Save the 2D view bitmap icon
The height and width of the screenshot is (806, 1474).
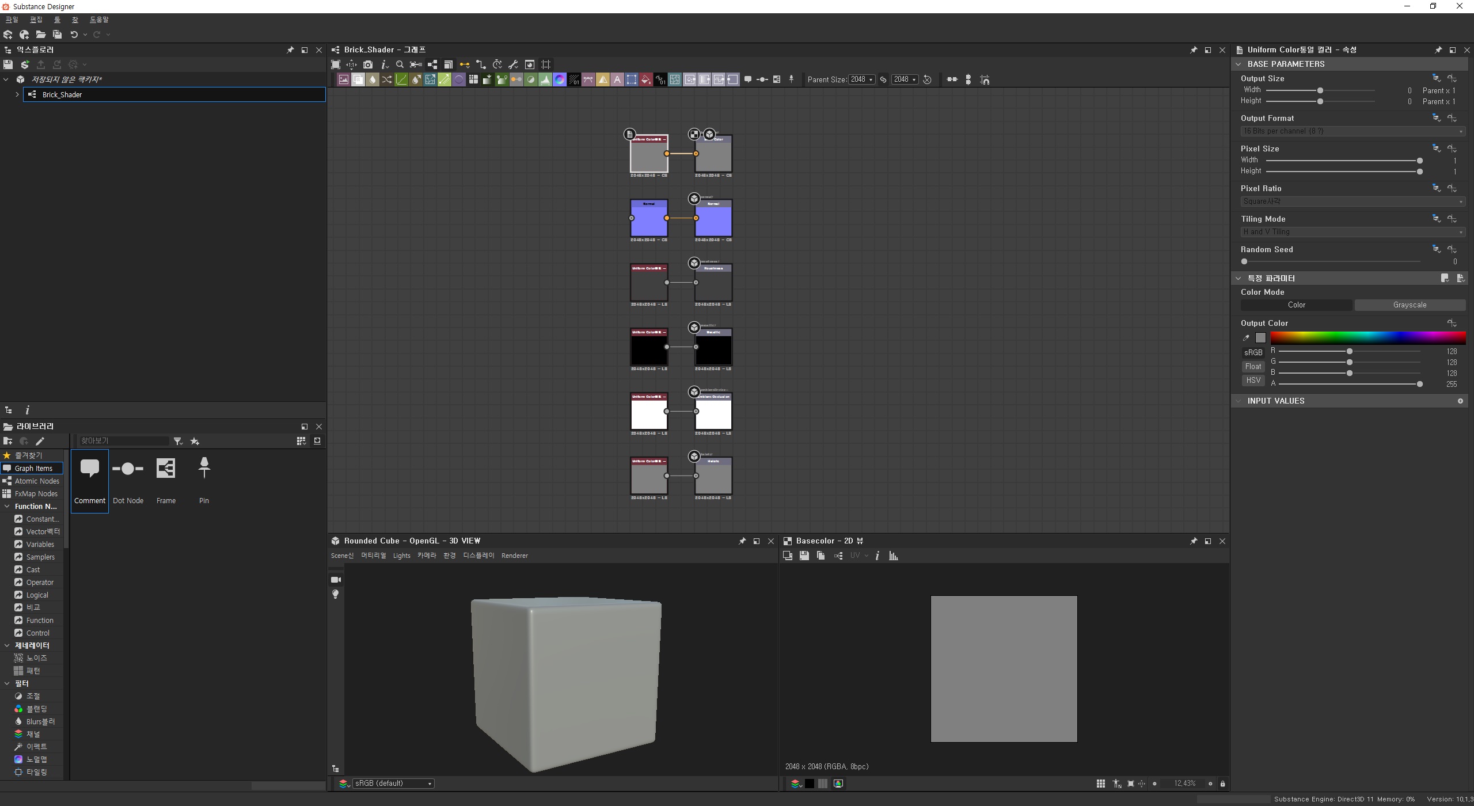tap(804, 556)
